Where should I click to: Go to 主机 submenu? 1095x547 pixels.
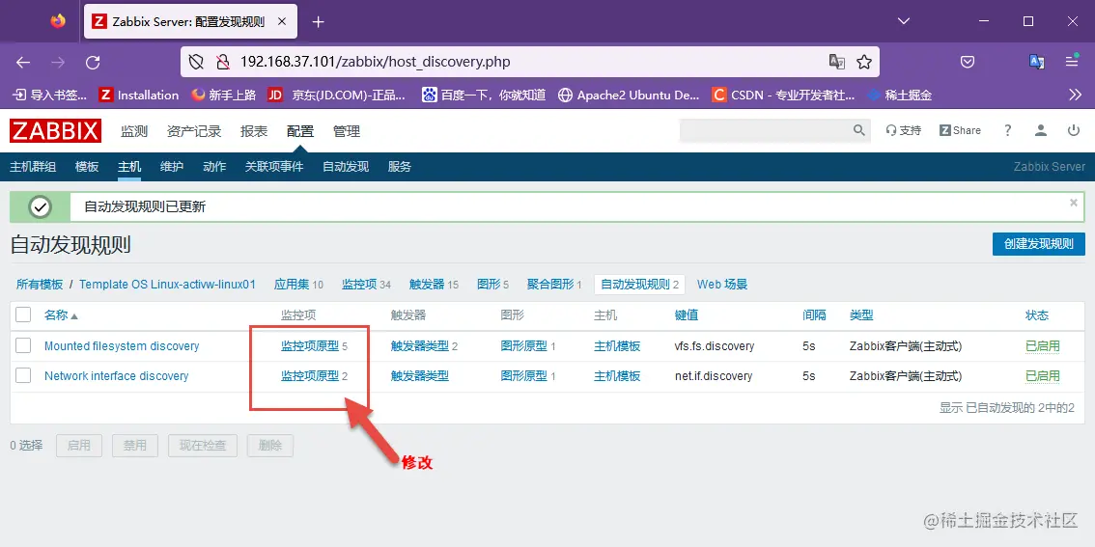(129, 167)
